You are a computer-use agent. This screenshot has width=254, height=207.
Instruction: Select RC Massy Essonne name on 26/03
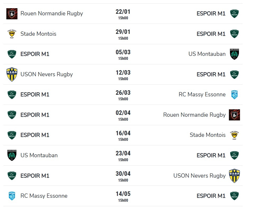pyautogui.click(x=202, y=94)
